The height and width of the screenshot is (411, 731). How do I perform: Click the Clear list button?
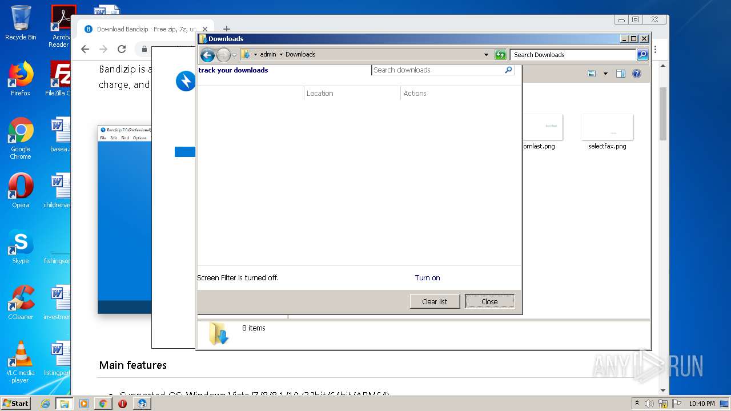point(435,301)
